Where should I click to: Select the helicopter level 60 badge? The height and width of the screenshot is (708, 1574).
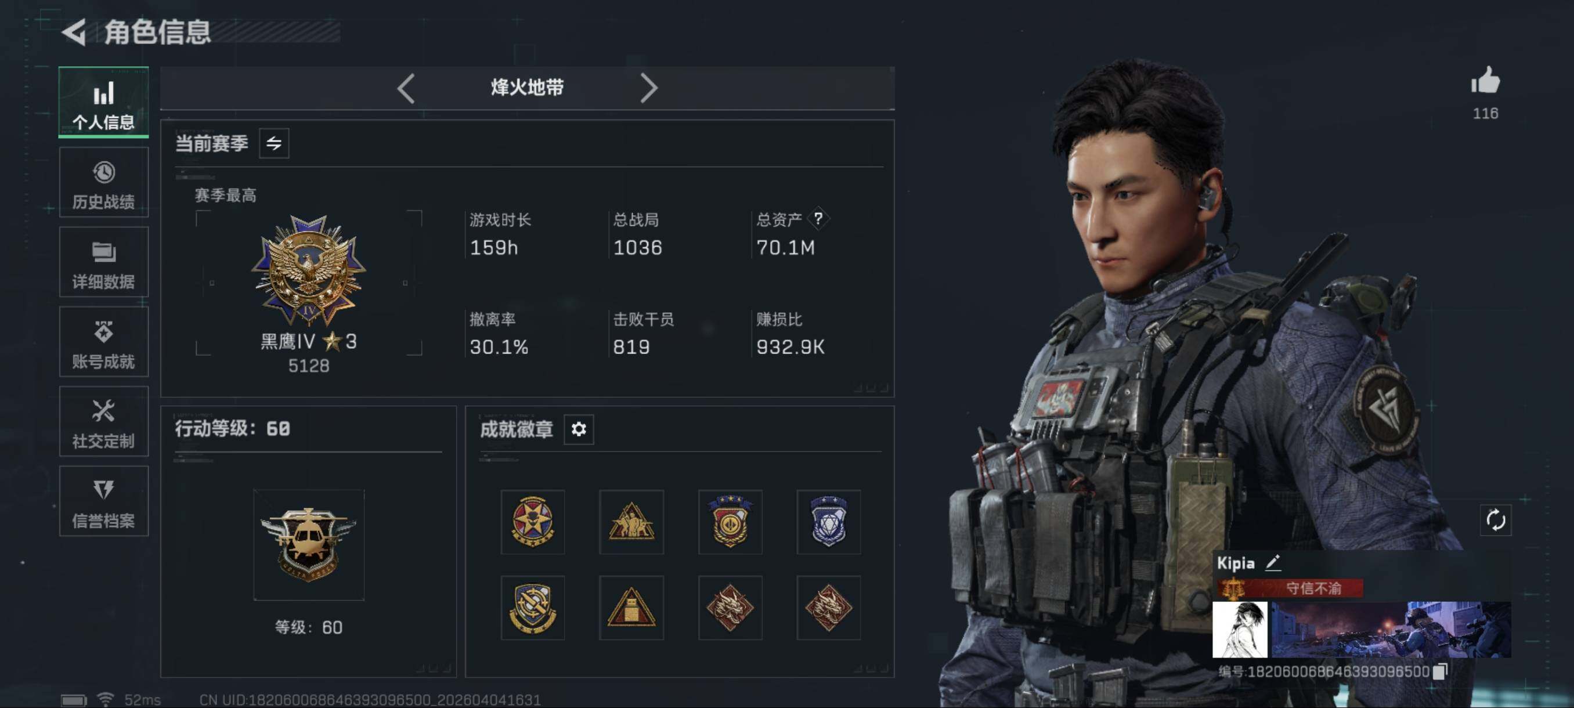[x=309, y=544]
